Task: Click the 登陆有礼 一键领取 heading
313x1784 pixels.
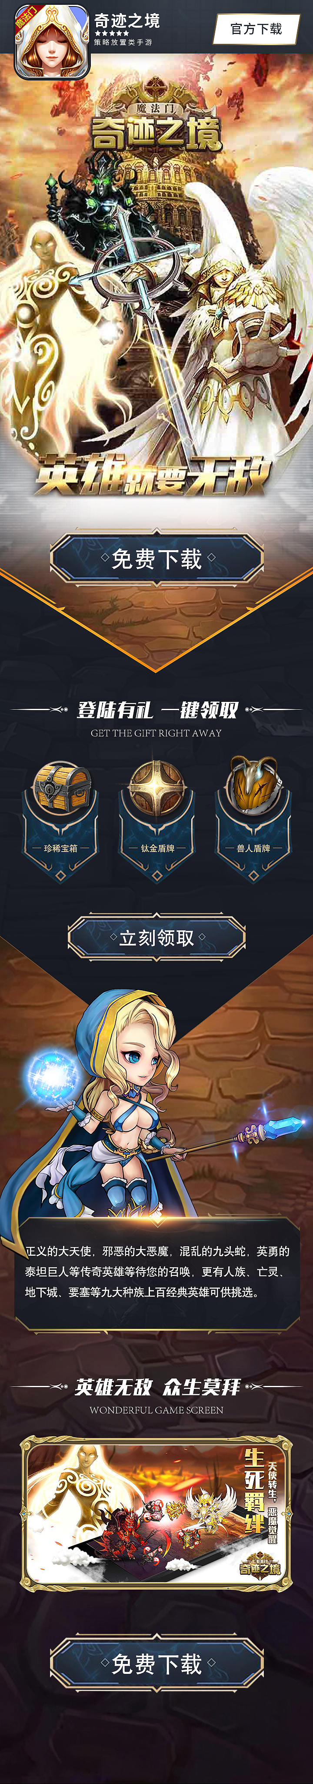Action: [x=156, y=710]
